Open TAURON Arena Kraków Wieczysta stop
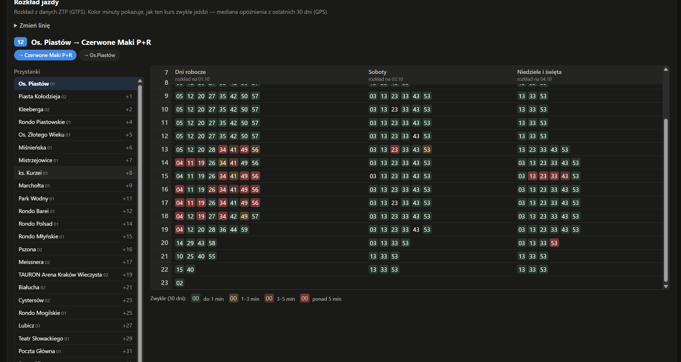 coord(75,275)
